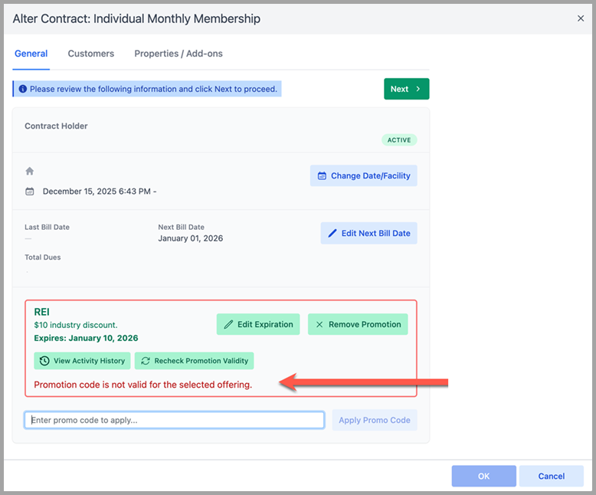Click the info icon in the review banner
This screenshot has width=596, height=495.
pyautogui.click(x=23, y=89)
